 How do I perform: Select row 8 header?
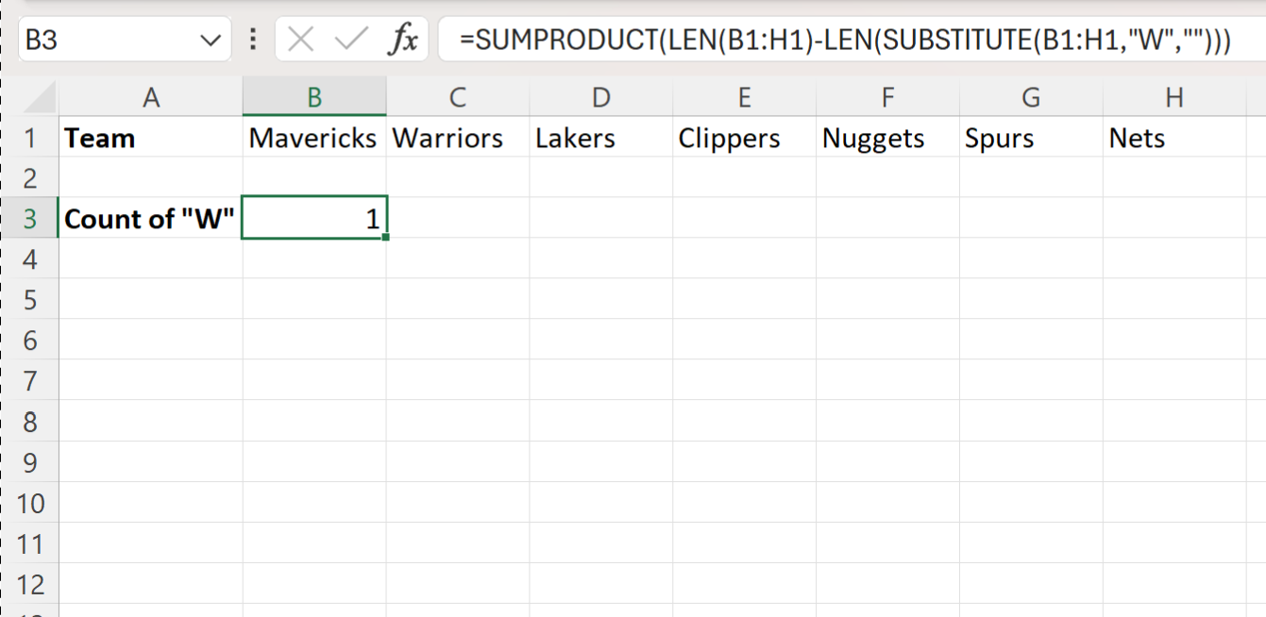[x=31, y=422]
